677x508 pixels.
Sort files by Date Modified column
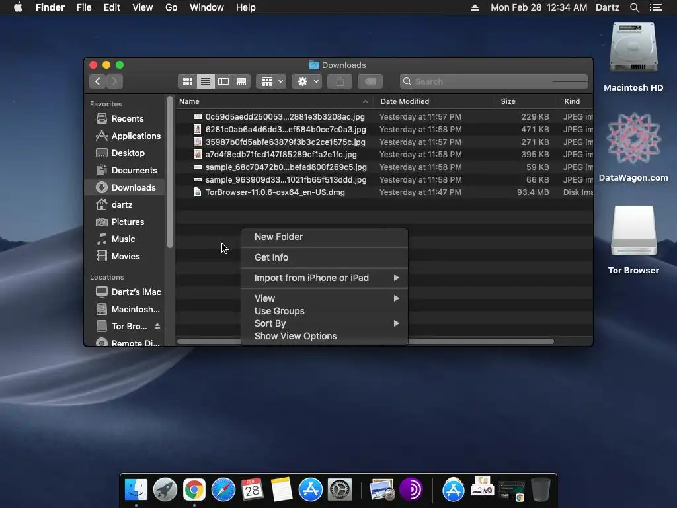(433, 101)
